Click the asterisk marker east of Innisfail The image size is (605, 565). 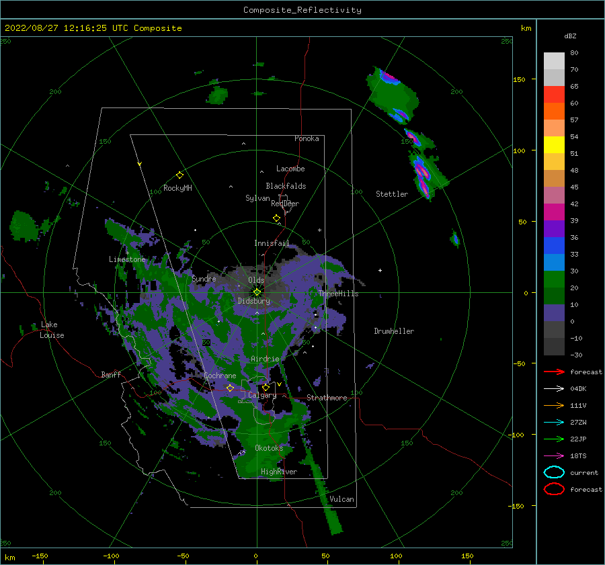[319, 230]
